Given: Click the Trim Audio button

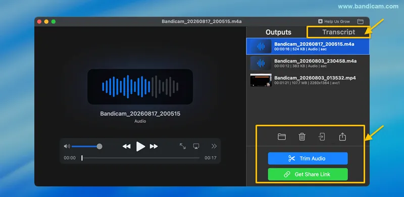Looking at the screenshot, I should [x=308, y=158].
